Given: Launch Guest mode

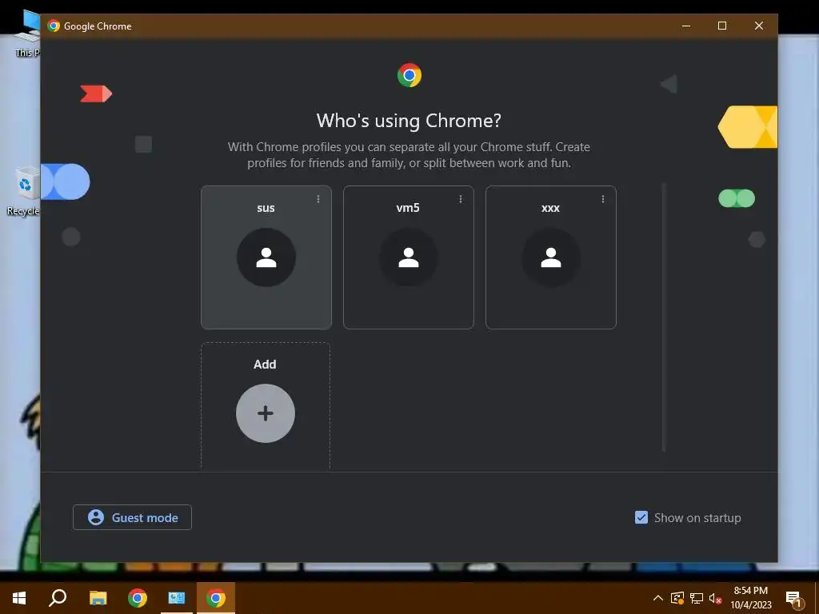Looking at the screenshot, I should pos(132,517).
